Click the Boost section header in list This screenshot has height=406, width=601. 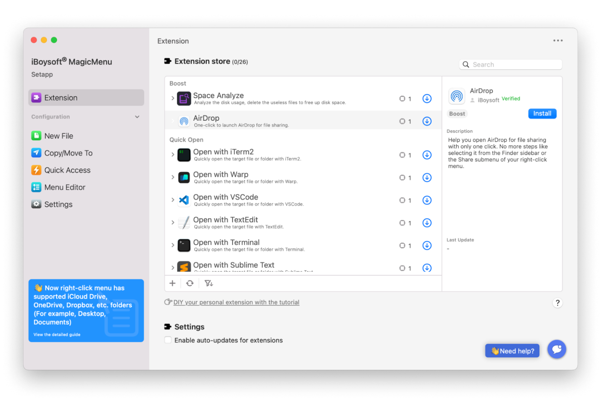click(x=178, y=83)
